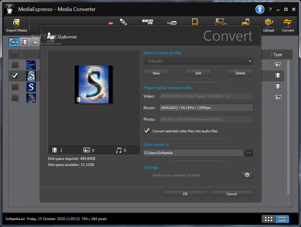Screen dimensions: 301x227
Task: Switch to thumbnail grid view
Action: coord(268,219)
